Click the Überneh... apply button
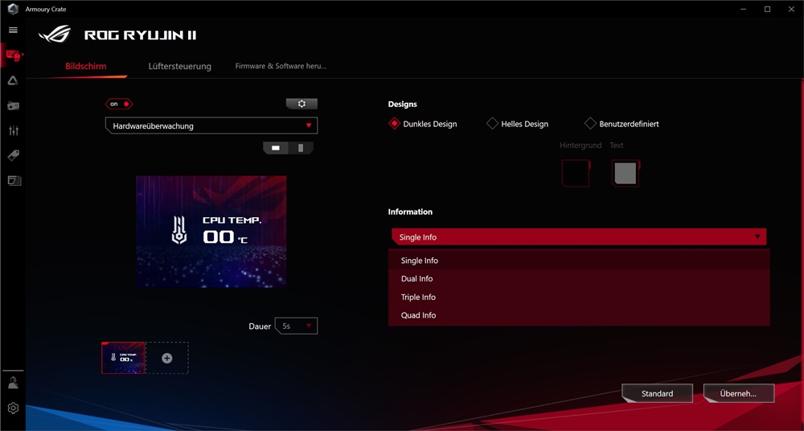The height and width of the screenshot is (431, 804). (738, 393)
